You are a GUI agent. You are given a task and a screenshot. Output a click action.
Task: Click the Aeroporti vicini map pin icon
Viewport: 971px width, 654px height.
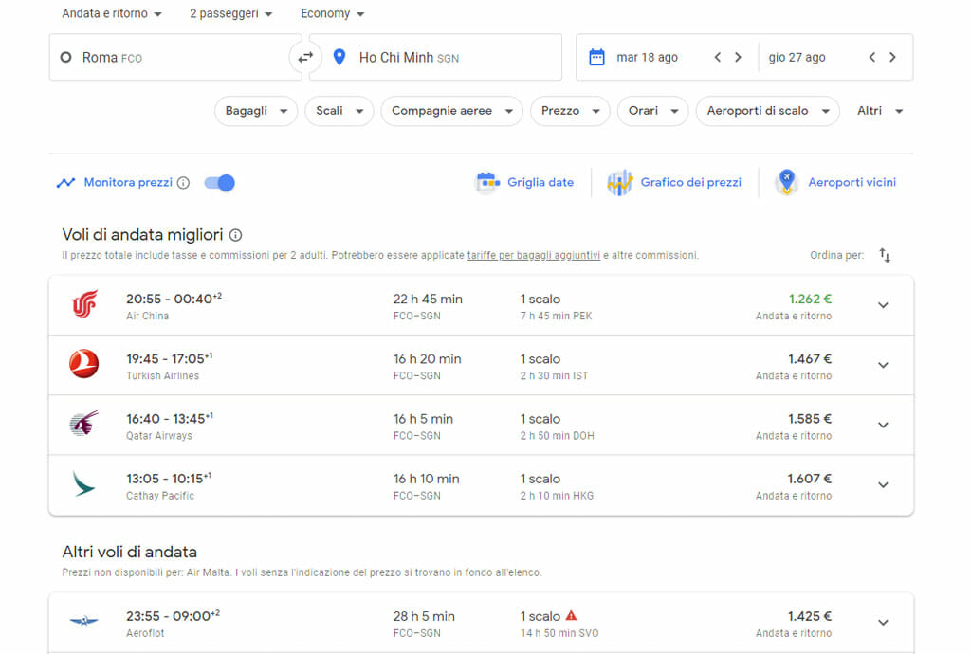pyautogui.click(x=786, y=182)
